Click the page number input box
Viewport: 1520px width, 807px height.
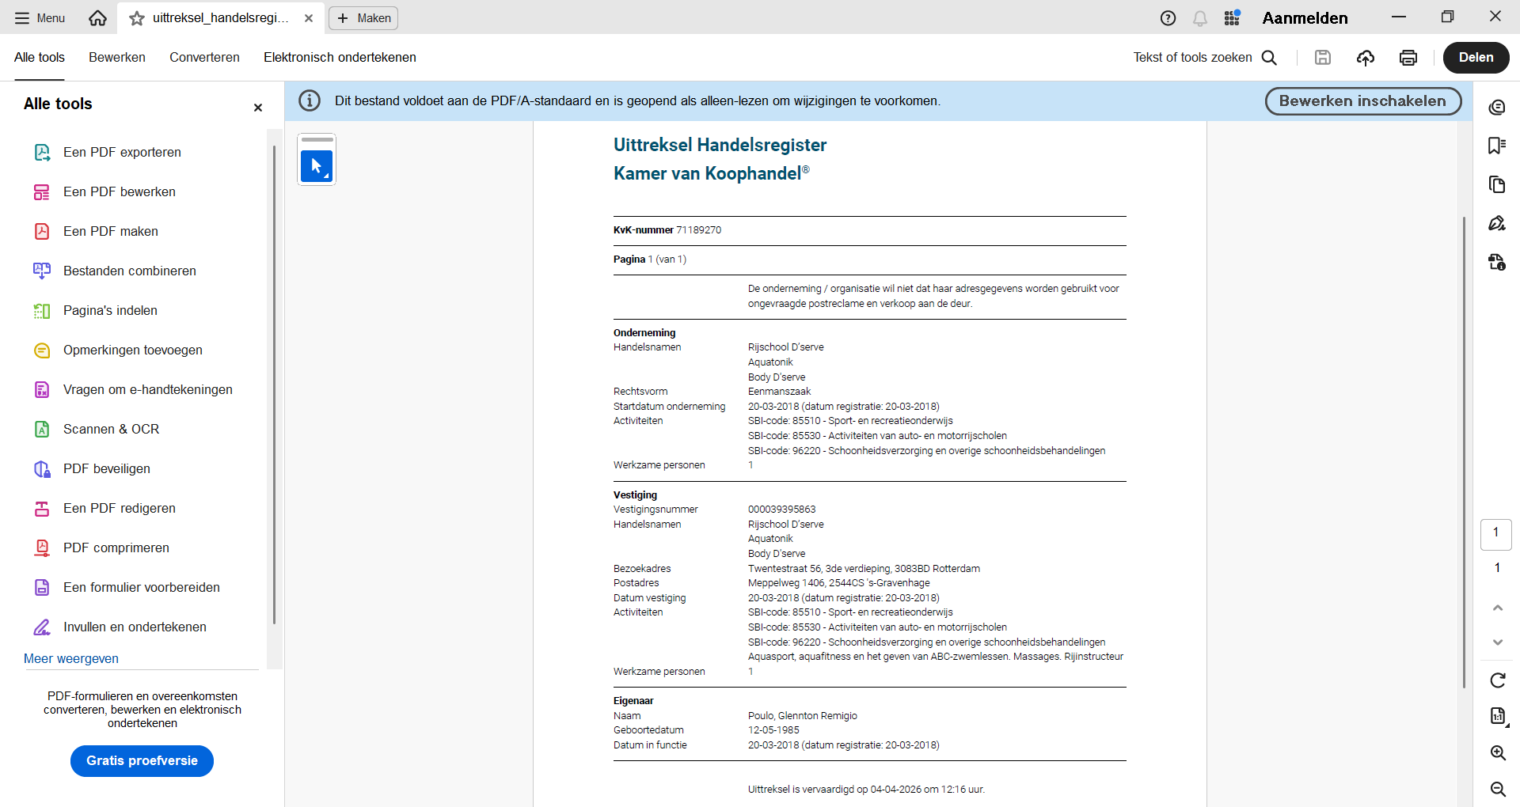(1495, 534)
